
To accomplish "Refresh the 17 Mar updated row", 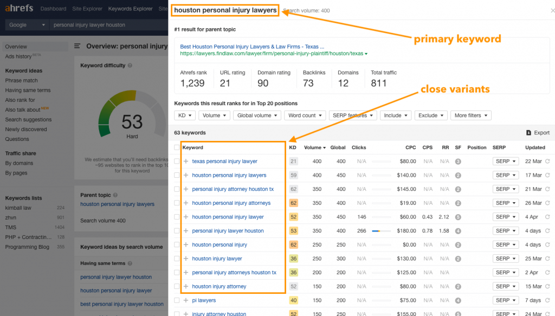I will pos(547,175).
